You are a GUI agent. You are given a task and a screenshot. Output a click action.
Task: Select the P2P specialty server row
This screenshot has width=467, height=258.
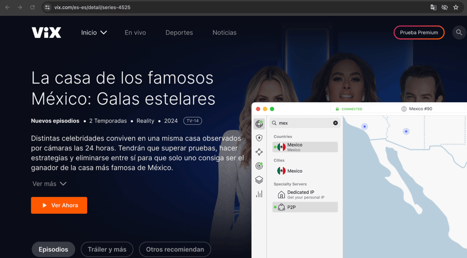click(x=305, y=207)
